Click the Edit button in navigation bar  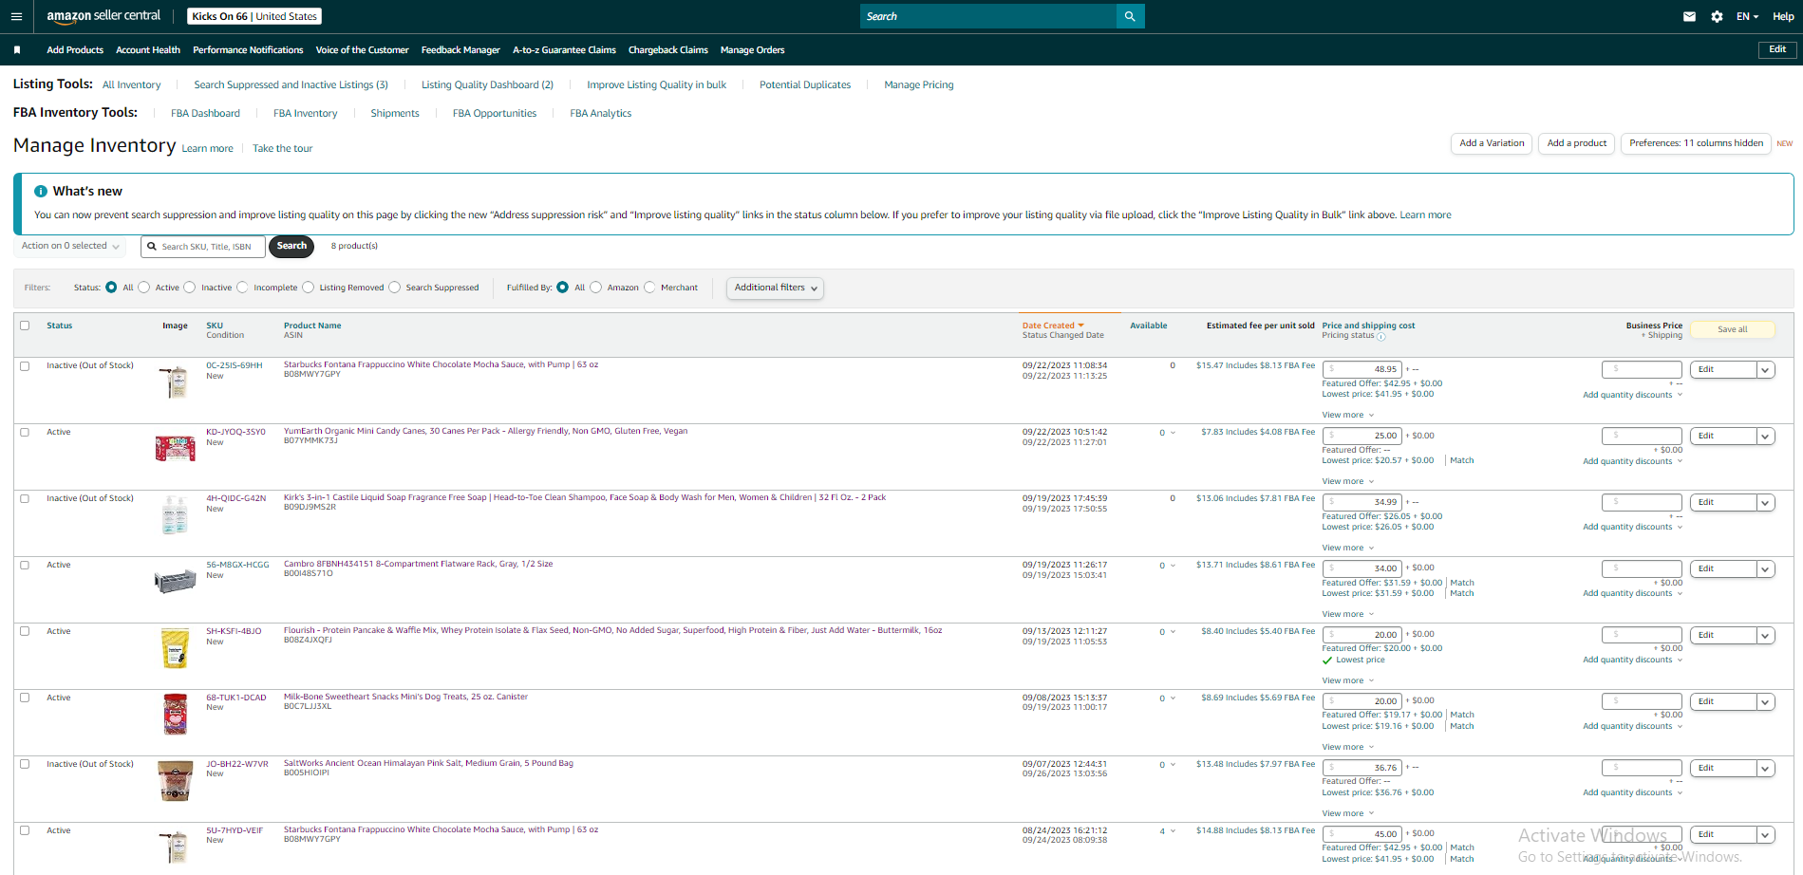click(1777, 49)
